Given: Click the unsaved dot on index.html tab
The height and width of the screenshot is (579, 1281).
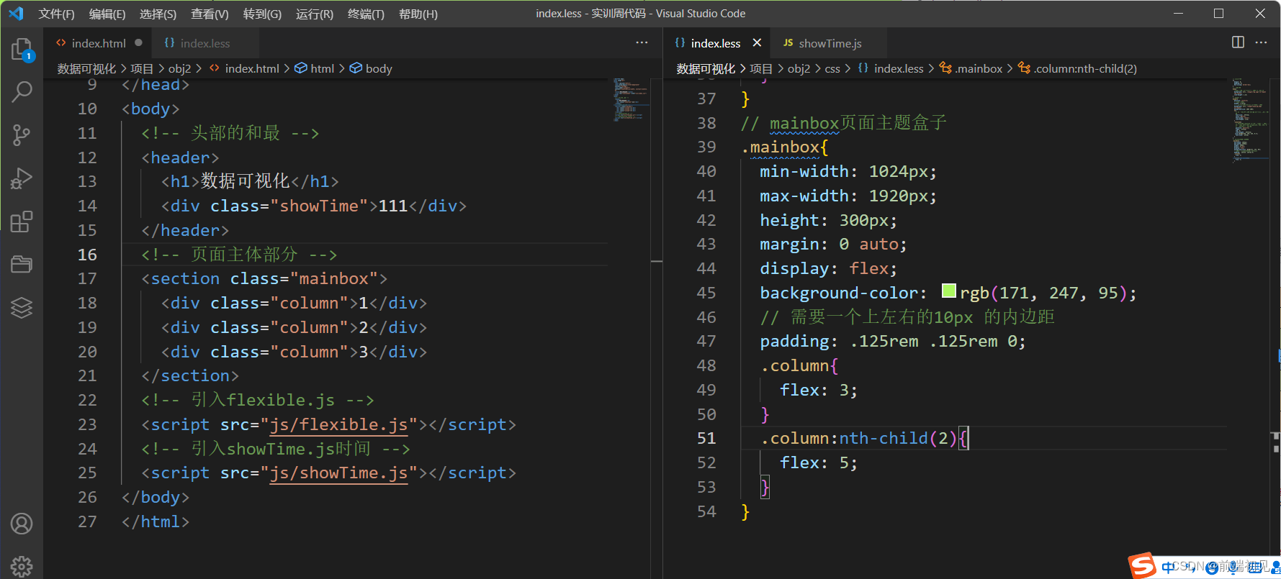Looking at the screenshot, I should pyautogui.click(x=138, y=42).
